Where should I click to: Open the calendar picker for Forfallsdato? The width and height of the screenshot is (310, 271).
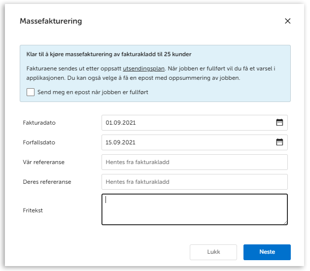[x=279, y=142]
